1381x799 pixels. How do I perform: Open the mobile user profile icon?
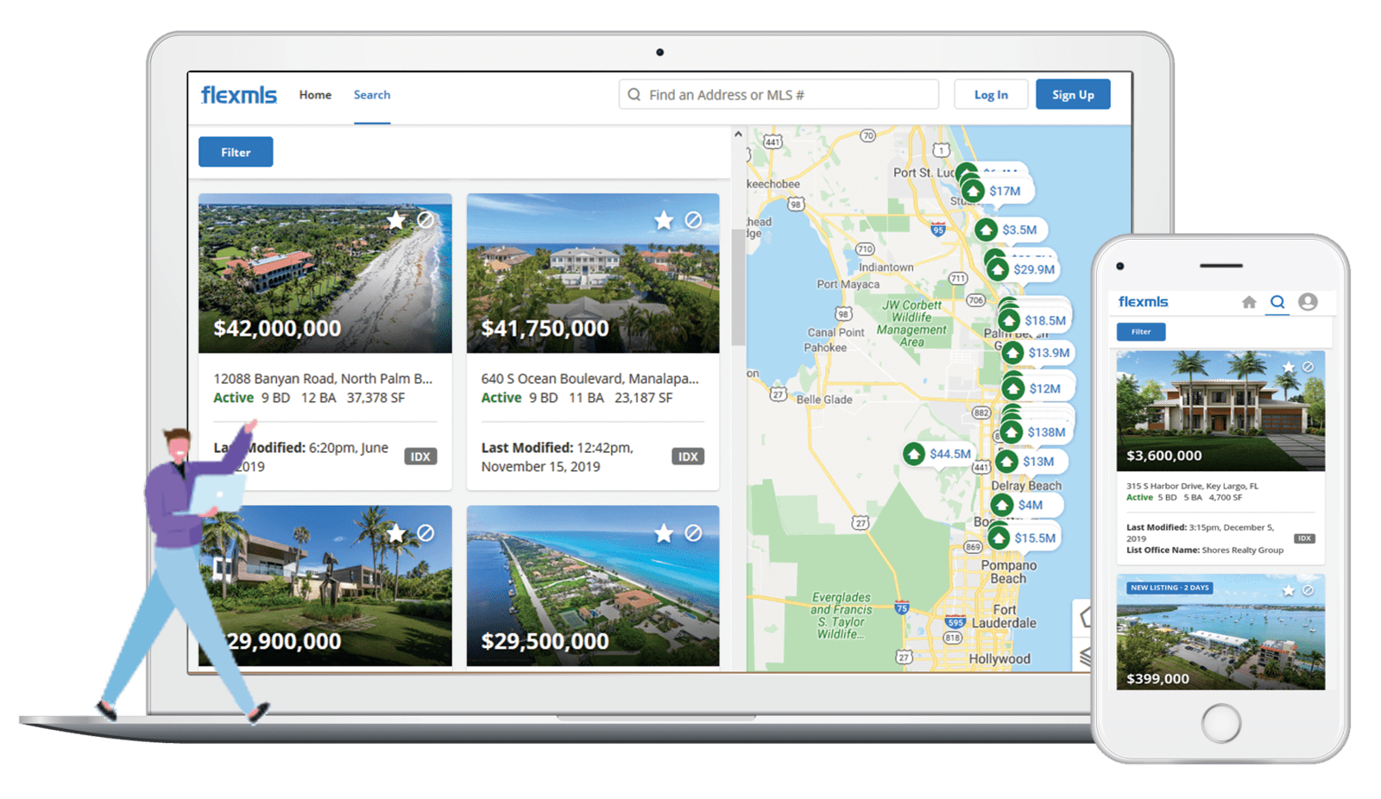[x=1308, y=302]
